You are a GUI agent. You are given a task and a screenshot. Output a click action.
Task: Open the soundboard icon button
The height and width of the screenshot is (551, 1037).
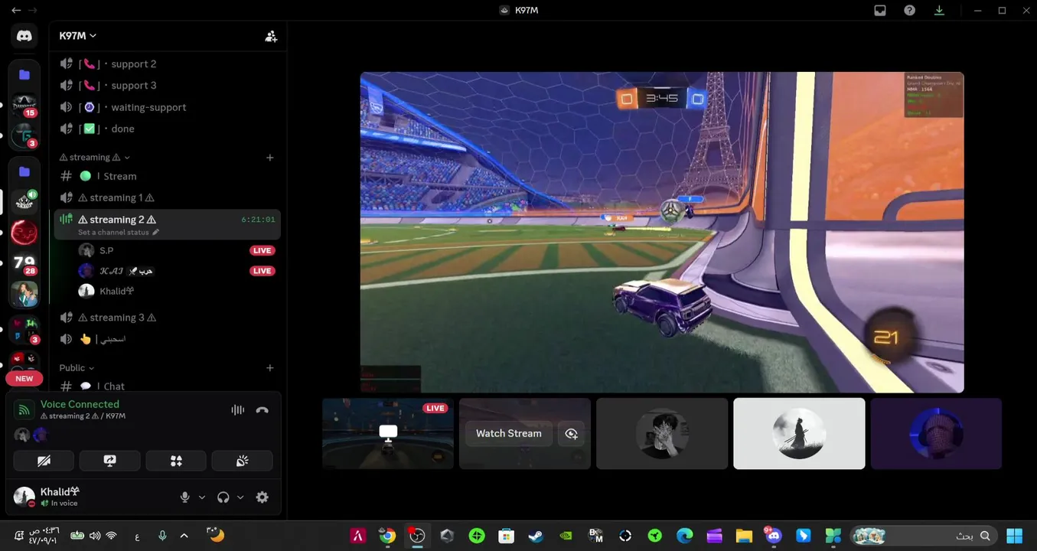(x=242, y=461)
